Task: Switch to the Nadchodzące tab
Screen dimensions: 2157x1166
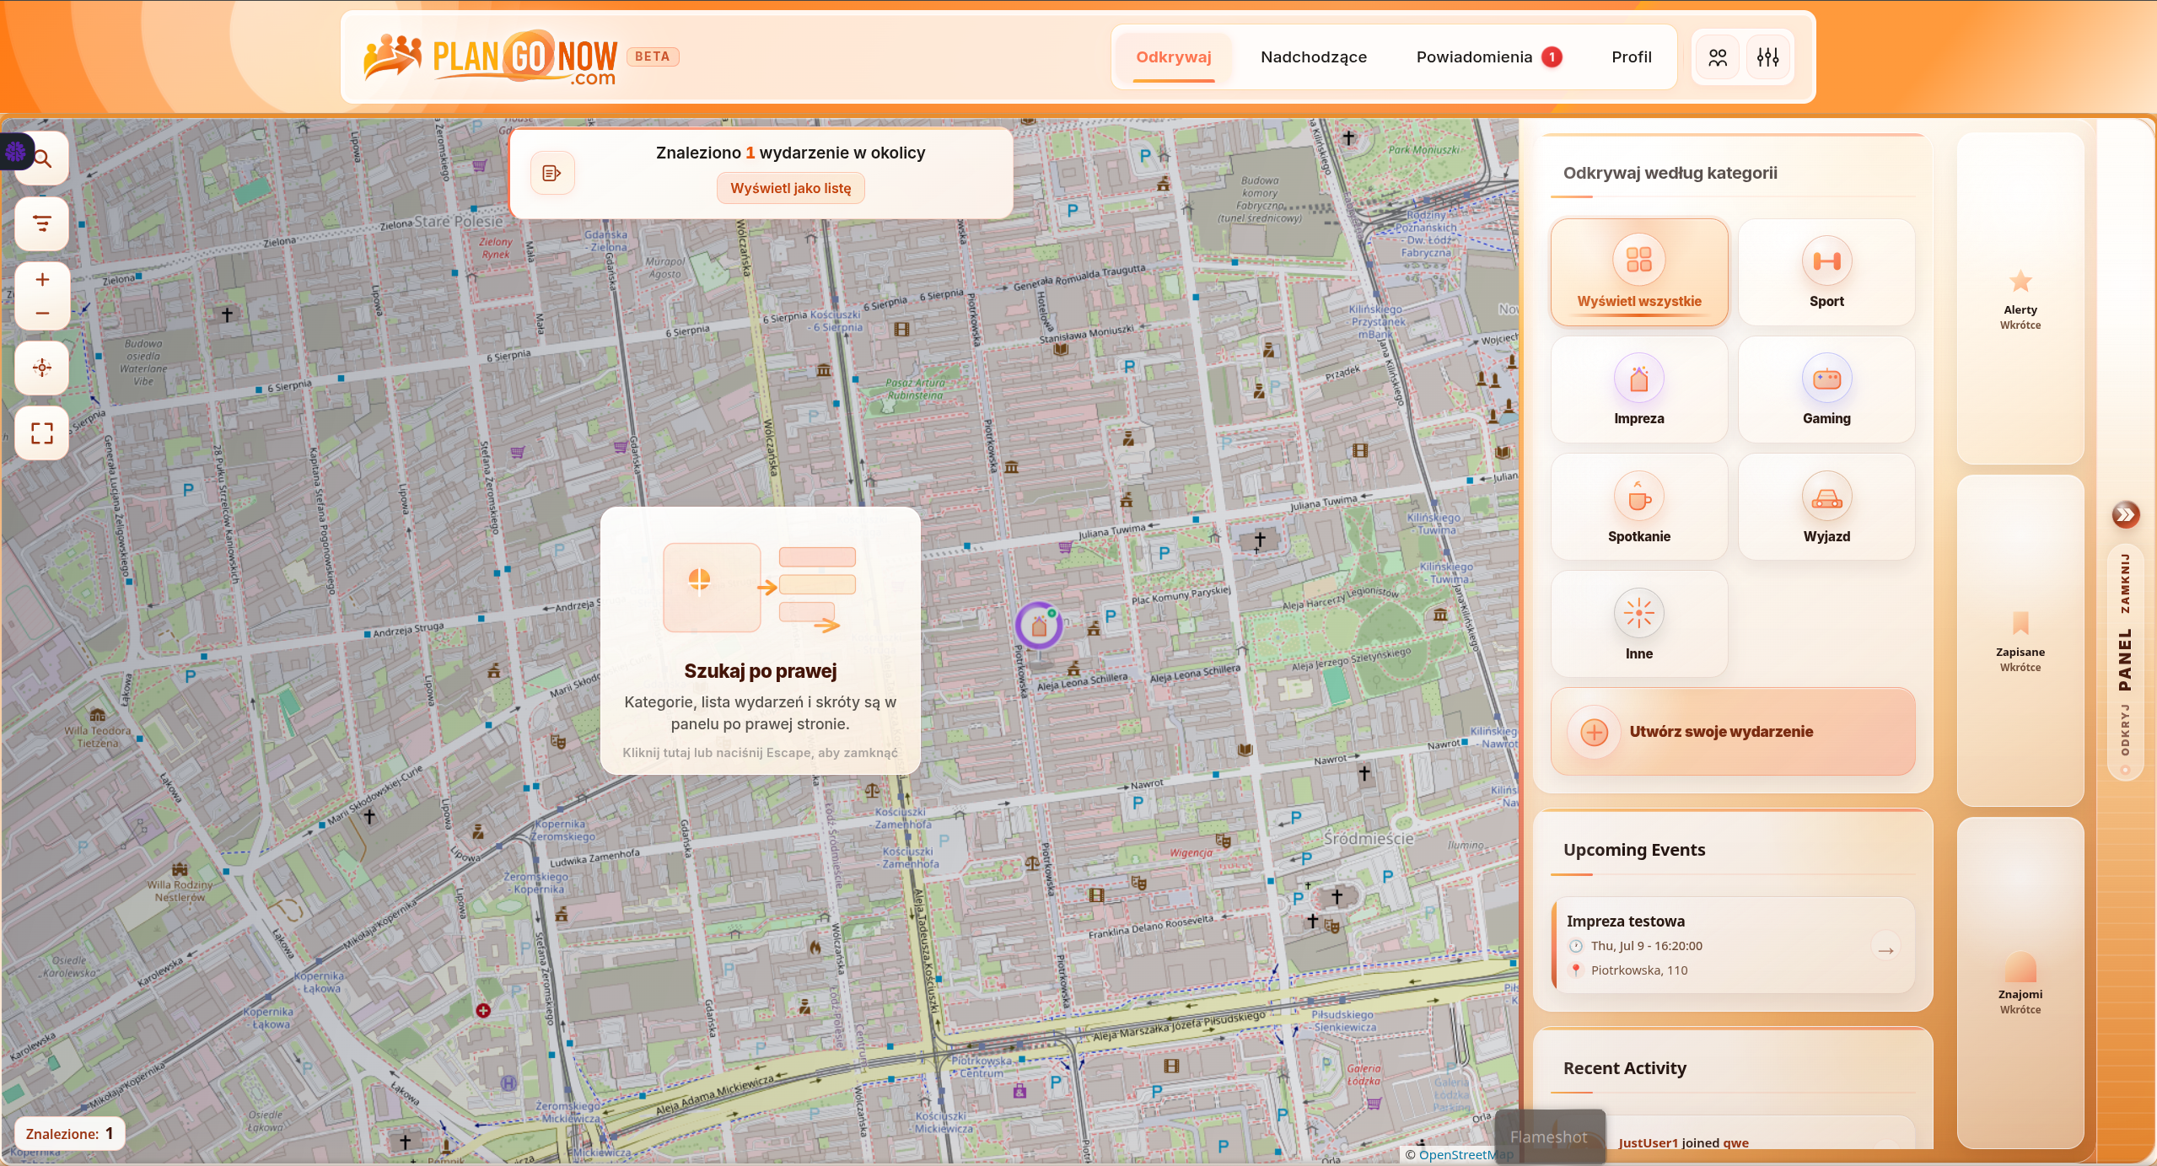Action: tap(1314, 57)
